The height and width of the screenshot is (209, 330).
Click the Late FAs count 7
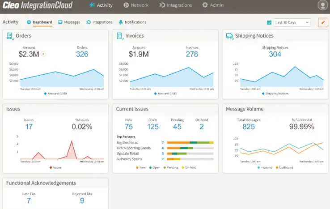tap(29, 200)
